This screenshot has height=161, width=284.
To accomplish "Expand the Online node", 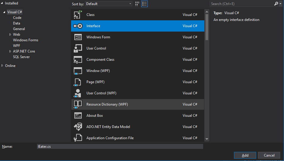I will (x=2, y=66).
